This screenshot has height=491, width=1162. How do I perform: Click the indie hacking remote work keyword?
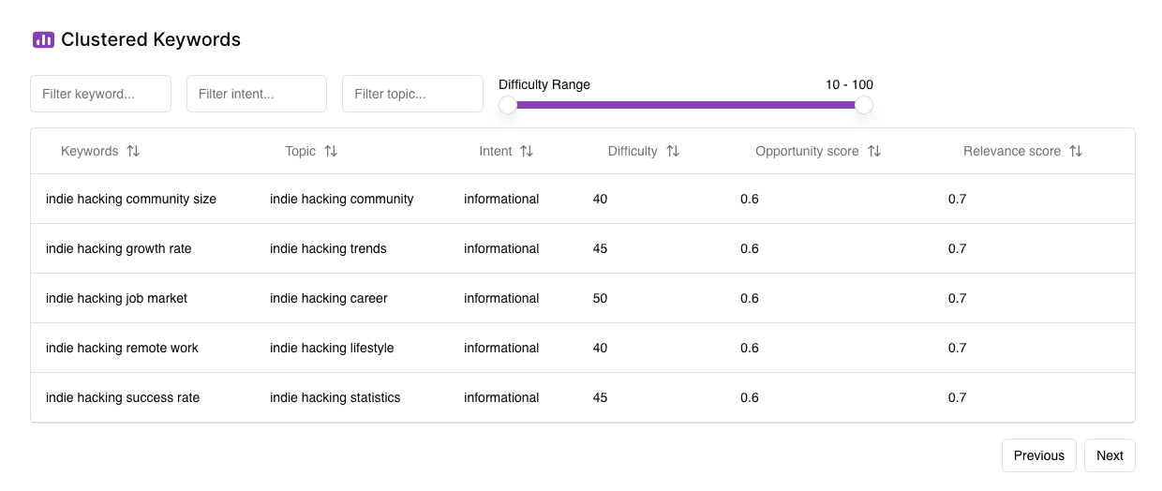point(122,348)
